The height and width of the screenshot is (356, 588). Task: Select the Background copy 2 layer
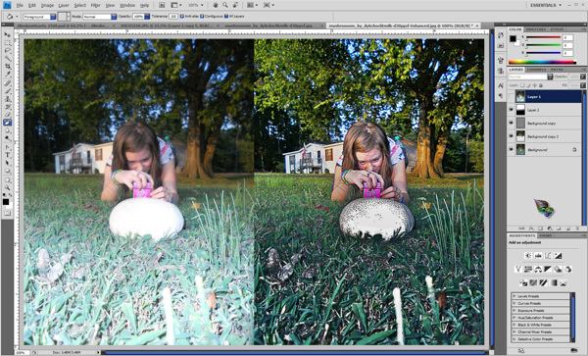pyautogui.click(x=548, y=136)
